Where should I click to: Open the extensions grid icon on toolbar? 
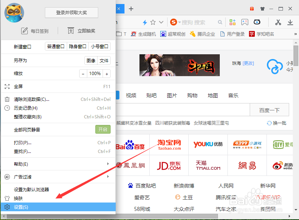coord(233,22)
